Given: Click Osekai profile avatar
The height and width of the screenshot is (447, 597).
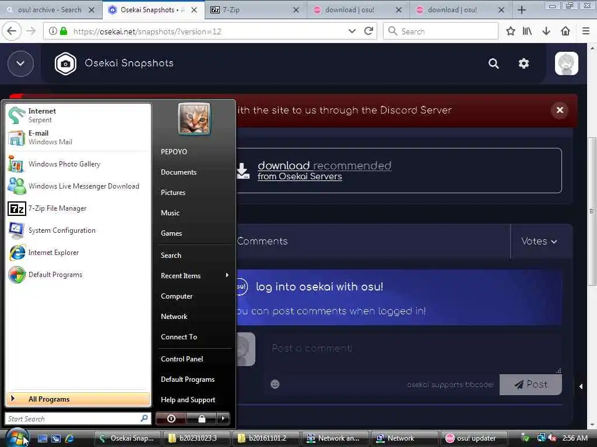Looking at the screenshot, I should coord(567,63).
